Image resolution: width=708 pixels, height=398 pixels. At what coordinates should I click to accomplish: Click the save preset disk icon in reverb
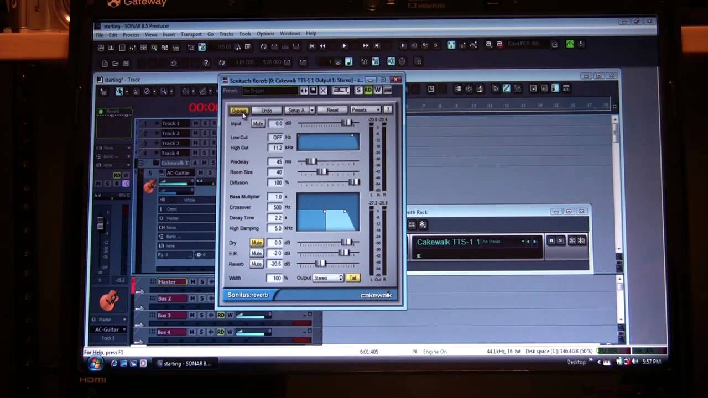313,90
